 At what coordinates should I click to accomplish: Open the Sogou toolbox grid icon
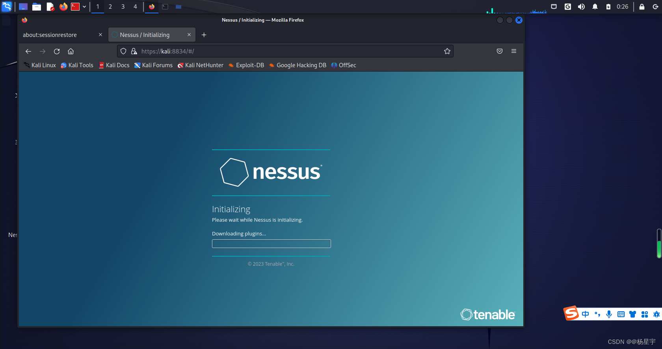pos(645,314)
